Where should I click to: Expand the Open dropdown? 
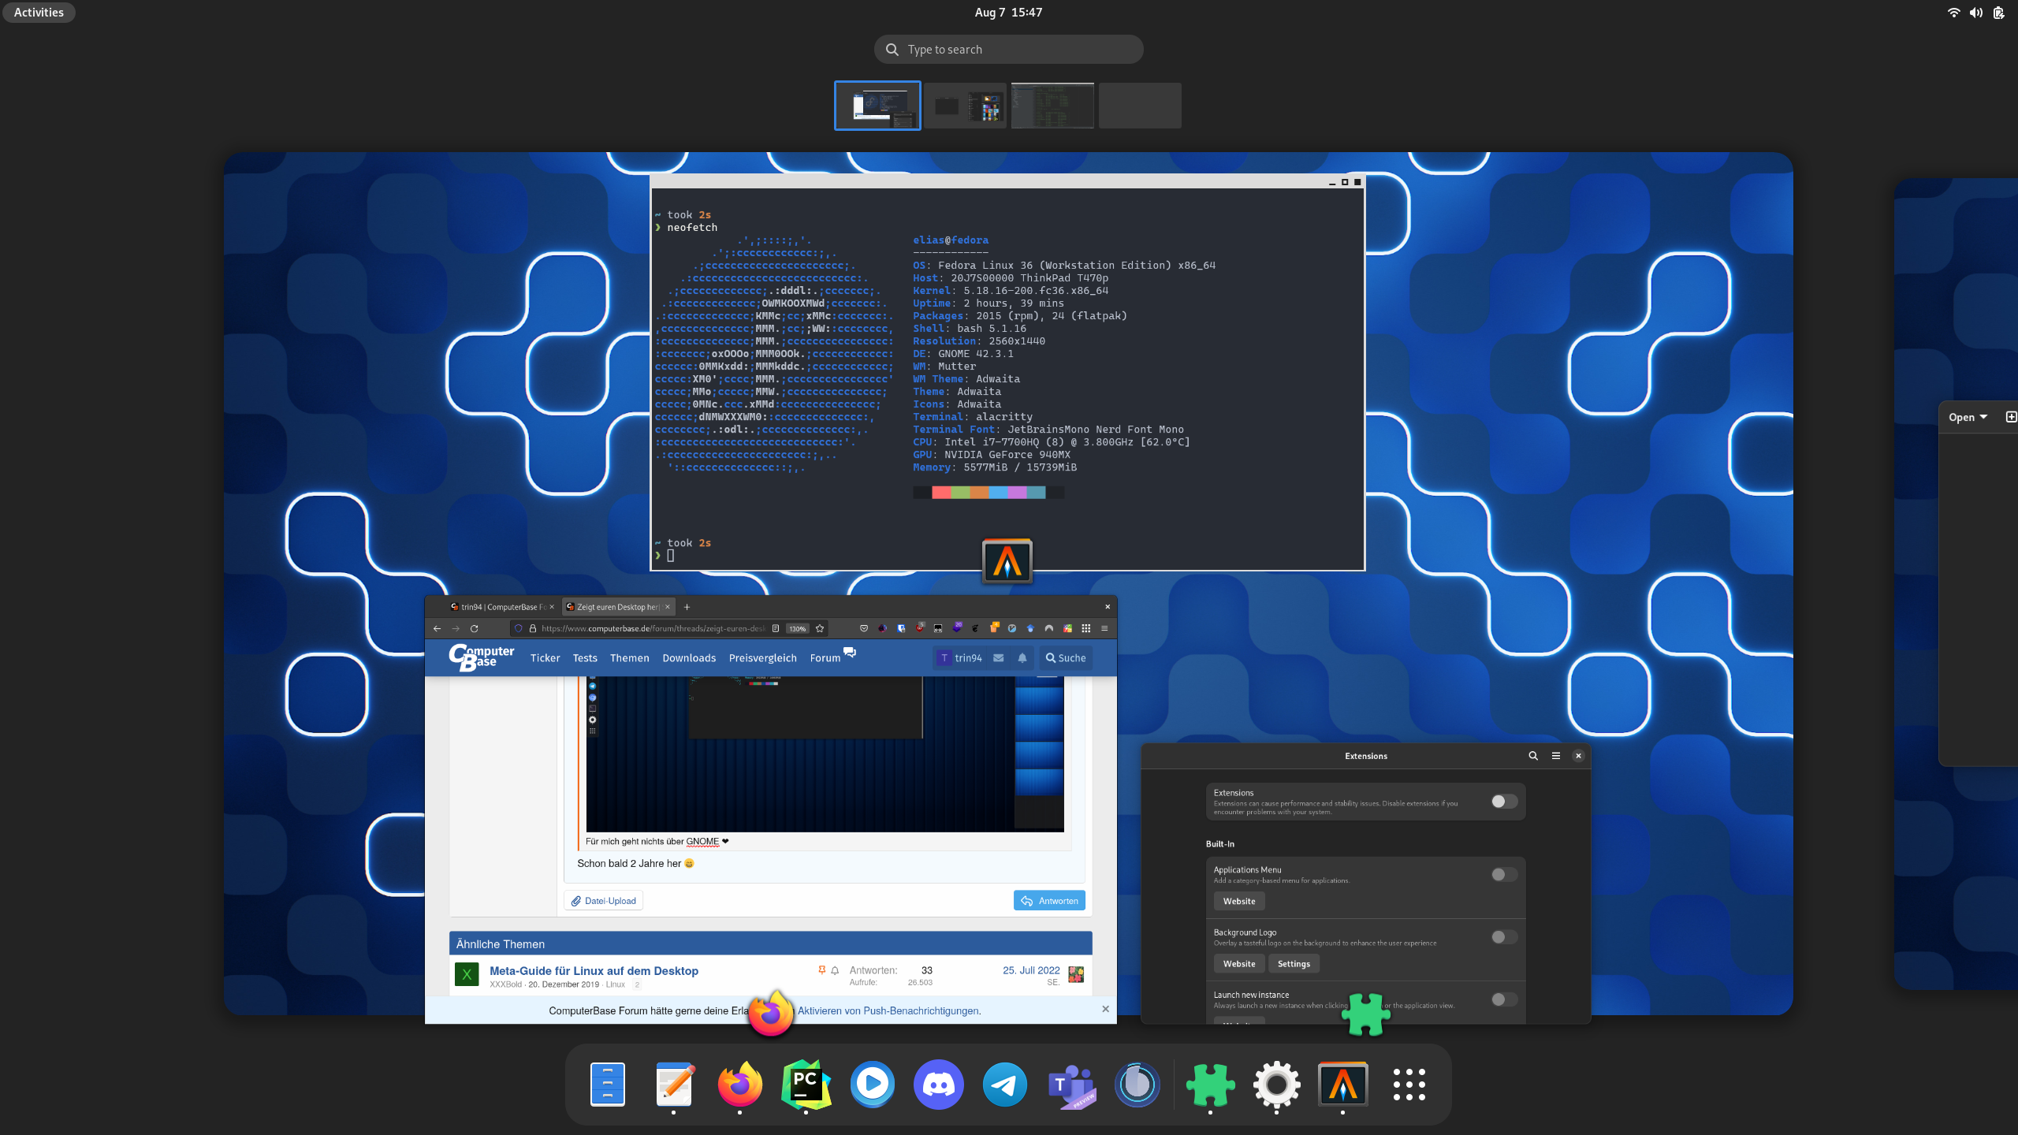pyautogui.click(x=1968, y=417)
